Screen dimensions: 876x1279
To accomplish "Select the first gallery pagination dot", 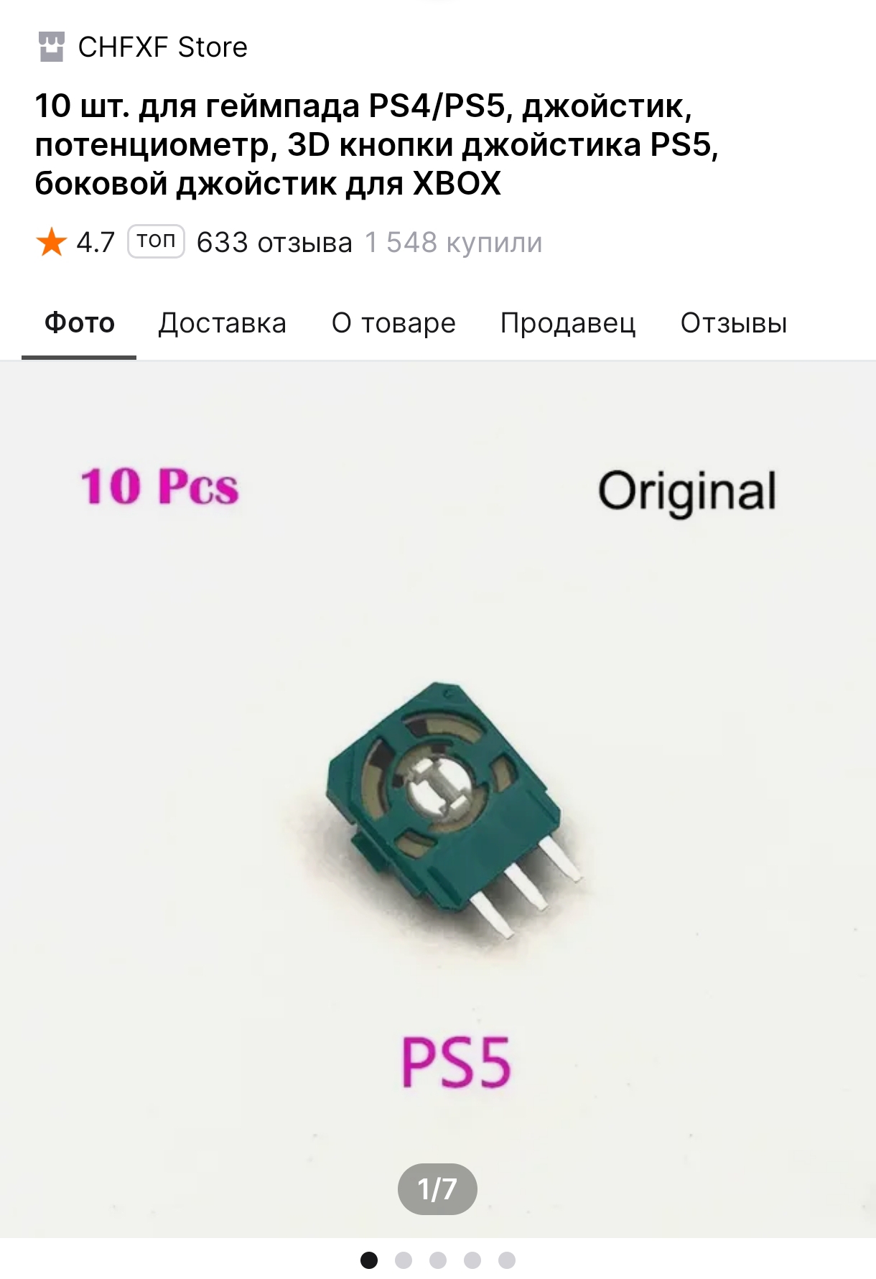I will click(x=369, y=1260).
